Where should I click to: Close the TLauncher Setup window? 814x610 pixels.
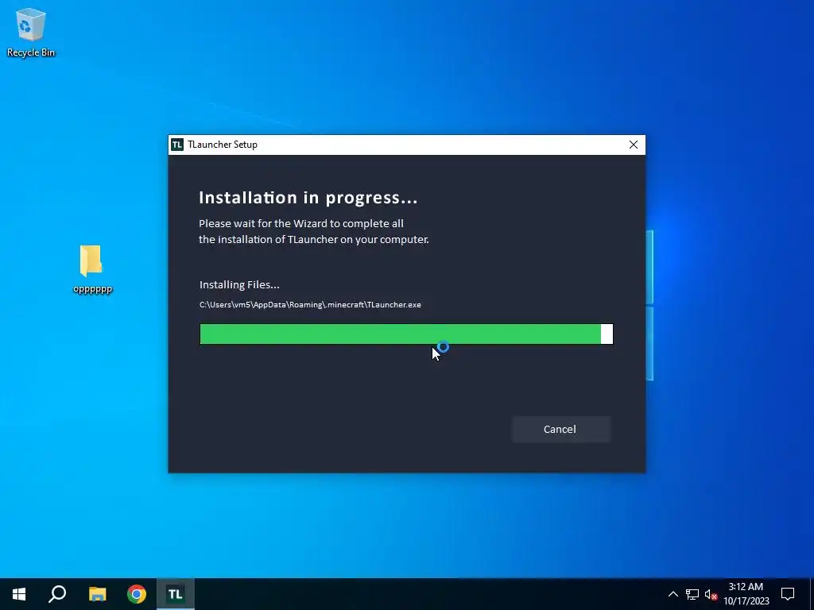(634, 145)
